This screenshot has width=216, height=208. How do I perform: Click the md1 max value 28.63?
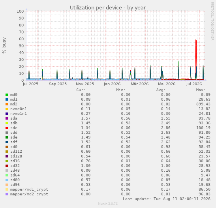point(205,99)
